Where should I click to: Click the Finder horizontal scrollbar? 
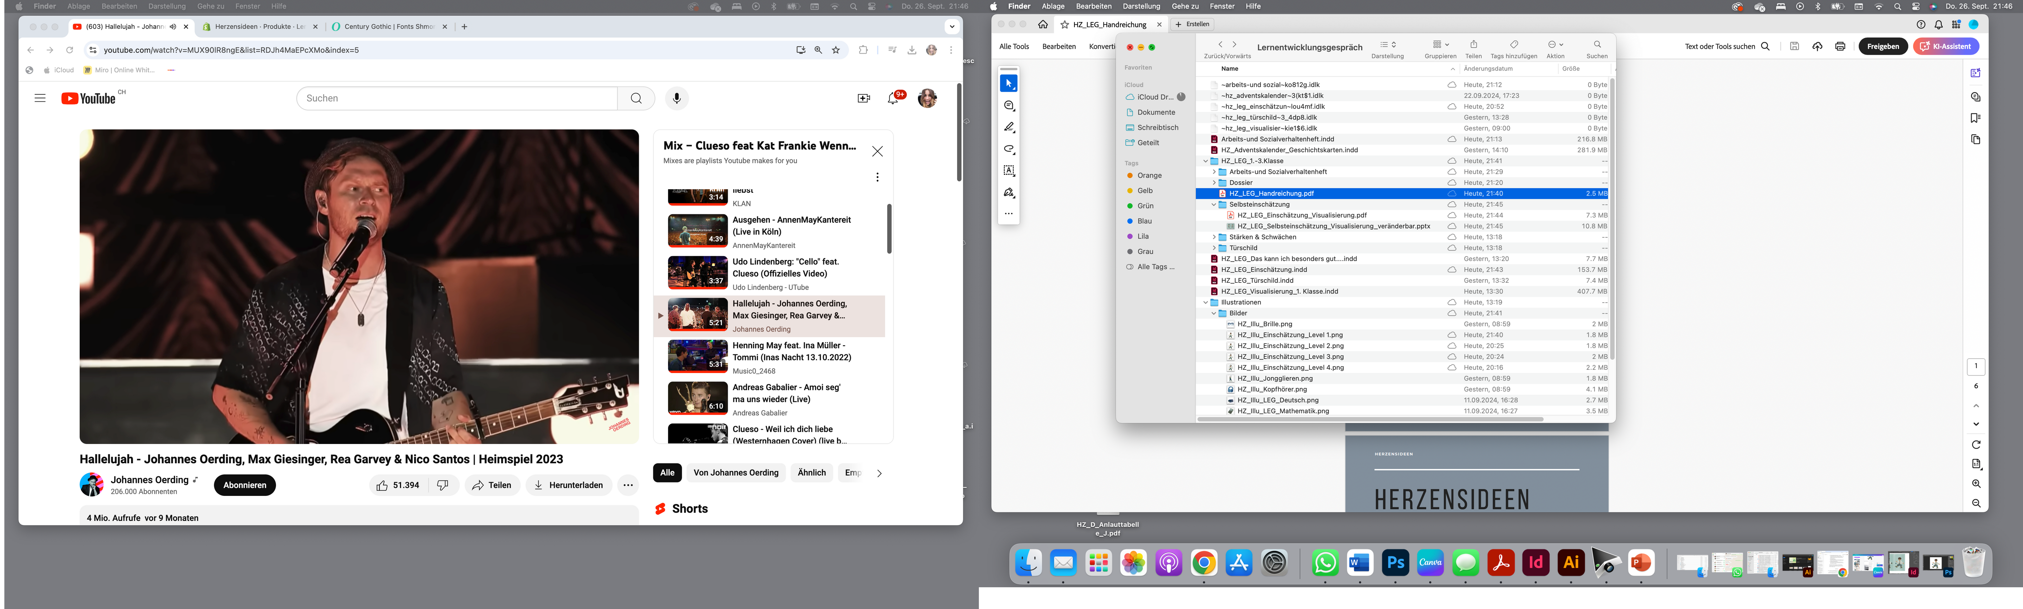1370,420
